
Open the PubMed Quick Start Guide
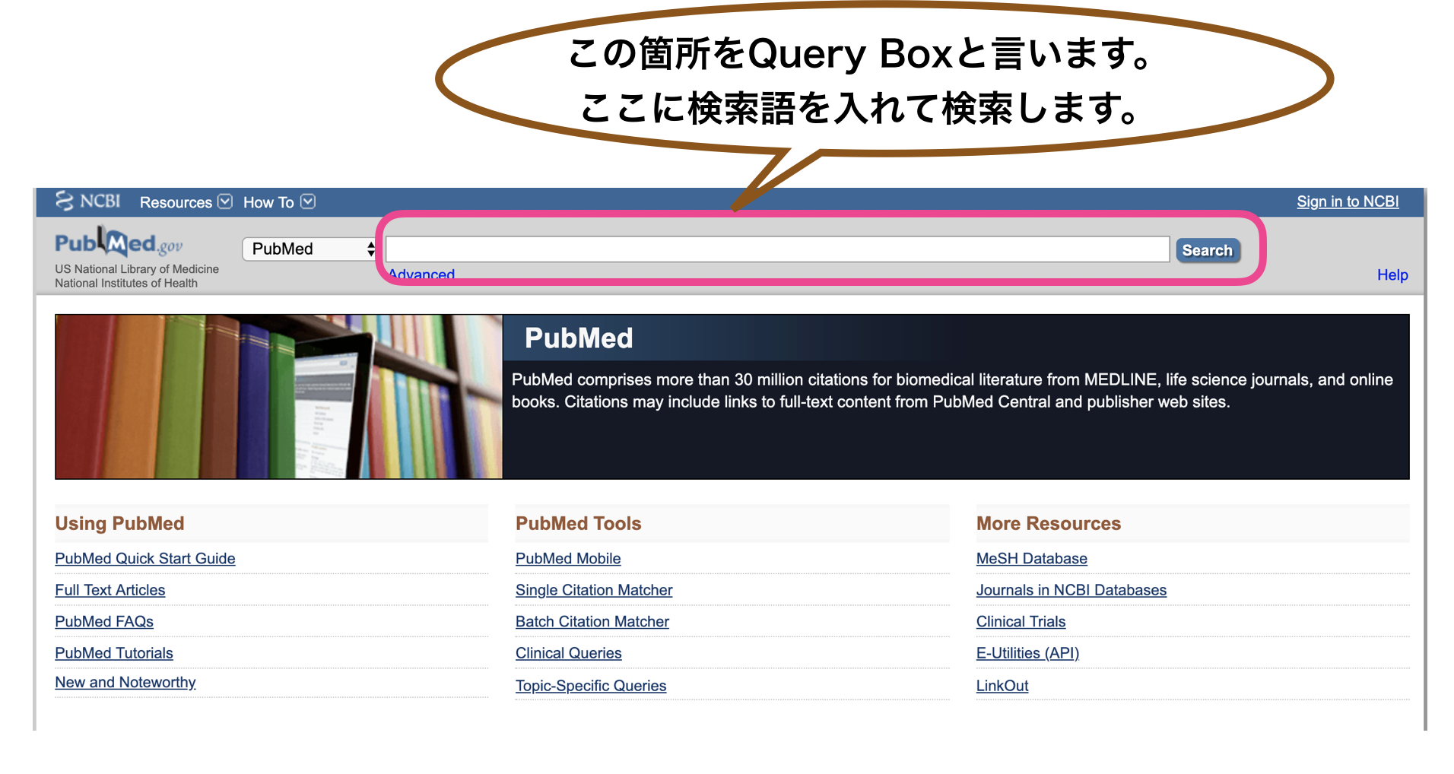(144, 558)
